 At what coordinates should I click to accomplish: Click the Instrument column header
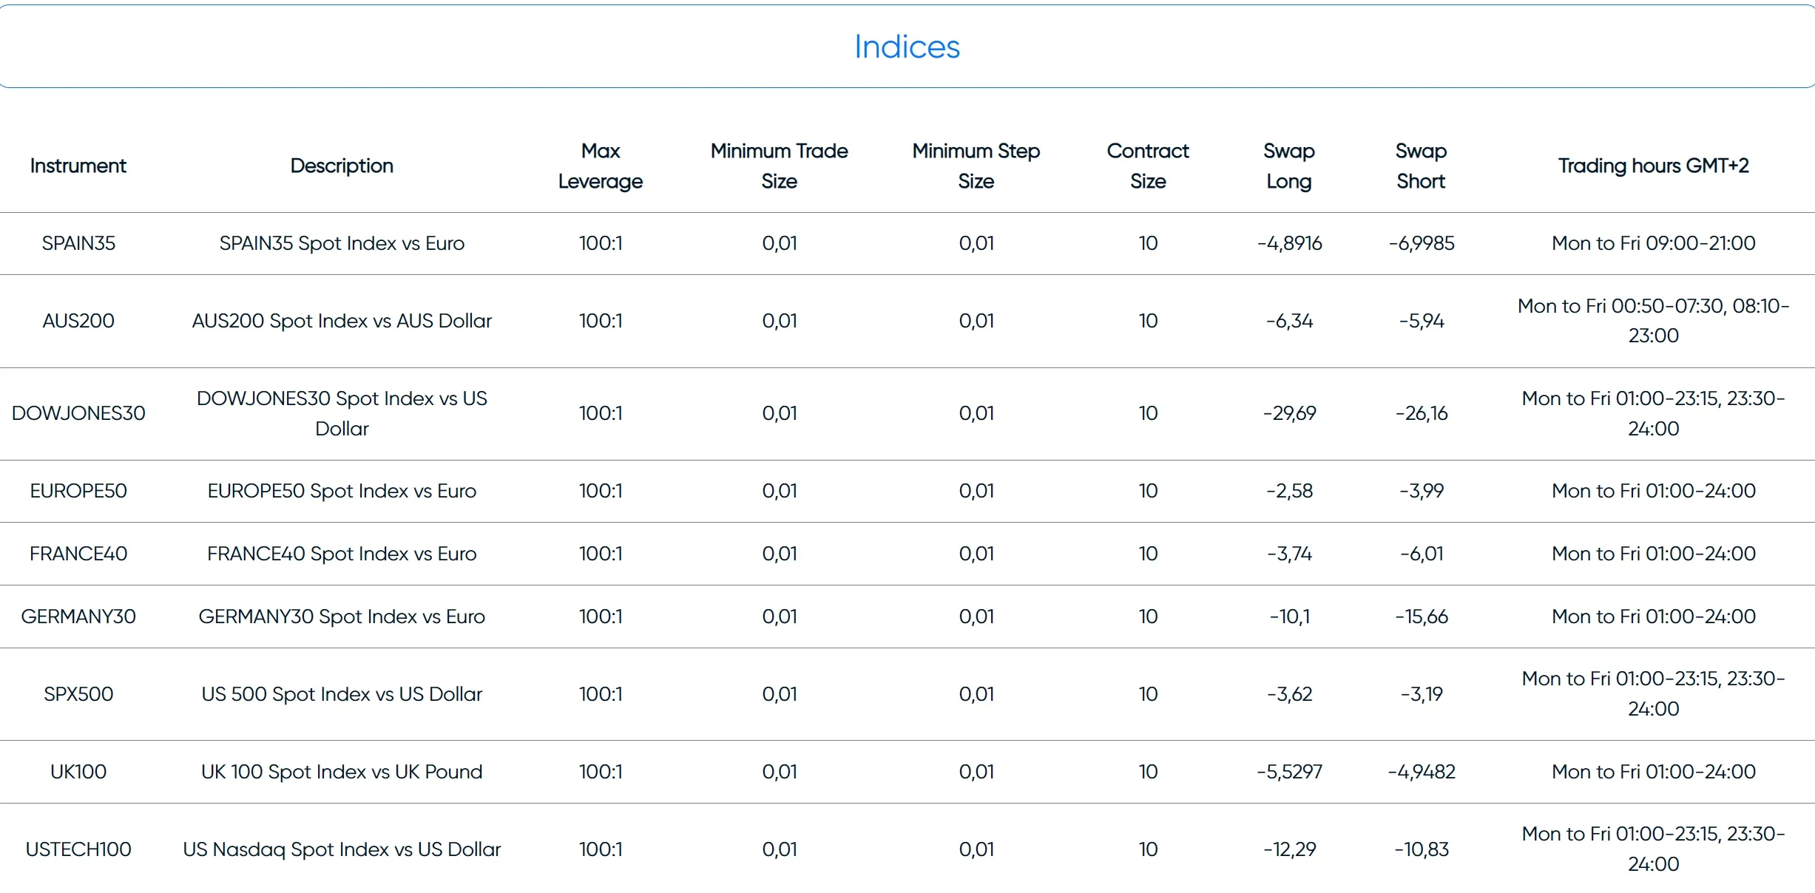pyautogui.click(x=78, y=166)
